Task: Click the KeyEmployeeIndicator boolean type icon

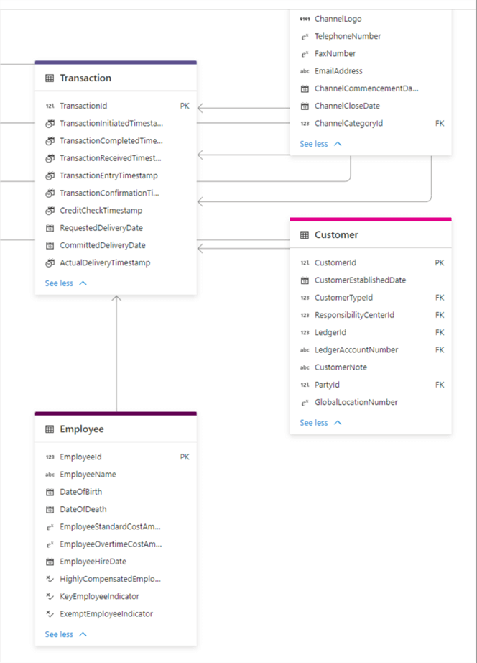Action: [x=50, y=597]
